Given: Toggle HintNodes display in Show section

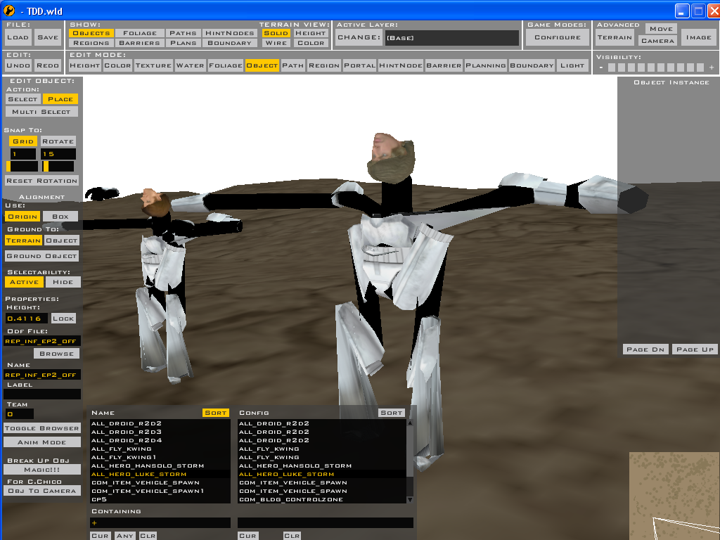Looking at the screenshot, I should tap(230, 33).
